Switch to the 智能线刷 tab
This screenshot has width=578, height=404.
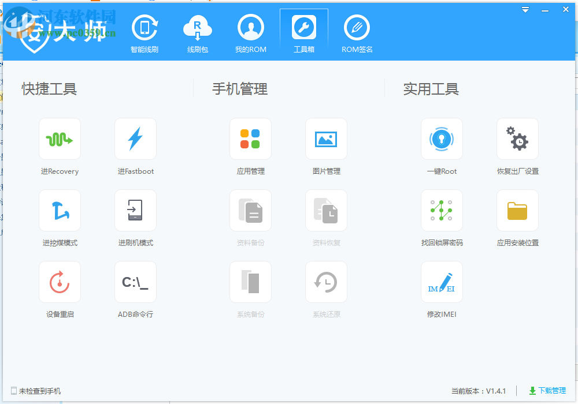click(144, 33)
